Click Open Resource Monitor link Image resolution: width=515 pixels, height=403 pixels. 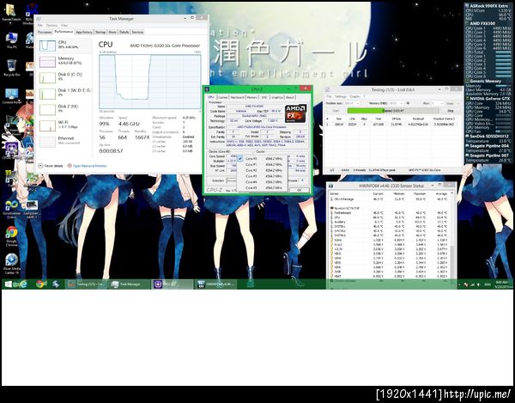[x=89, y=166]
